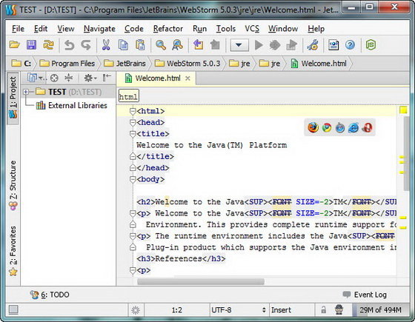Image resolution: width=415 pixels, height=322 pixels.
Task: Open the Navigate menu
Action: pyautogui.click(x=99, y=29)
